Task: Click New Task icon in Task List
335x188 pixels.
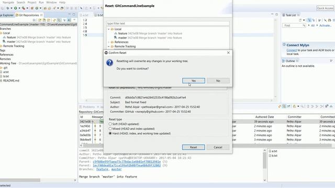Action: [300, 20]
